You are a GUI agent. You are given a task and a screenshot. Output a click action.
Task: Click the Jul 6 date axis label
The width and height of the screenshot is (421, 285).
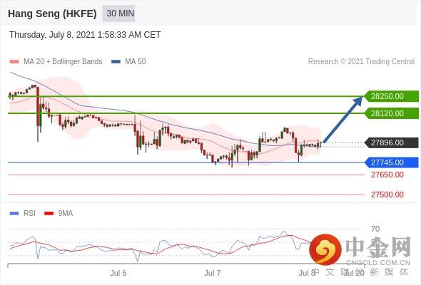coord(118,273)
